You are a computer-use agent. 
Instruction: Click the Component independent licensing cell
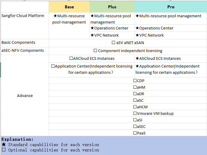(x=128, y=51)
